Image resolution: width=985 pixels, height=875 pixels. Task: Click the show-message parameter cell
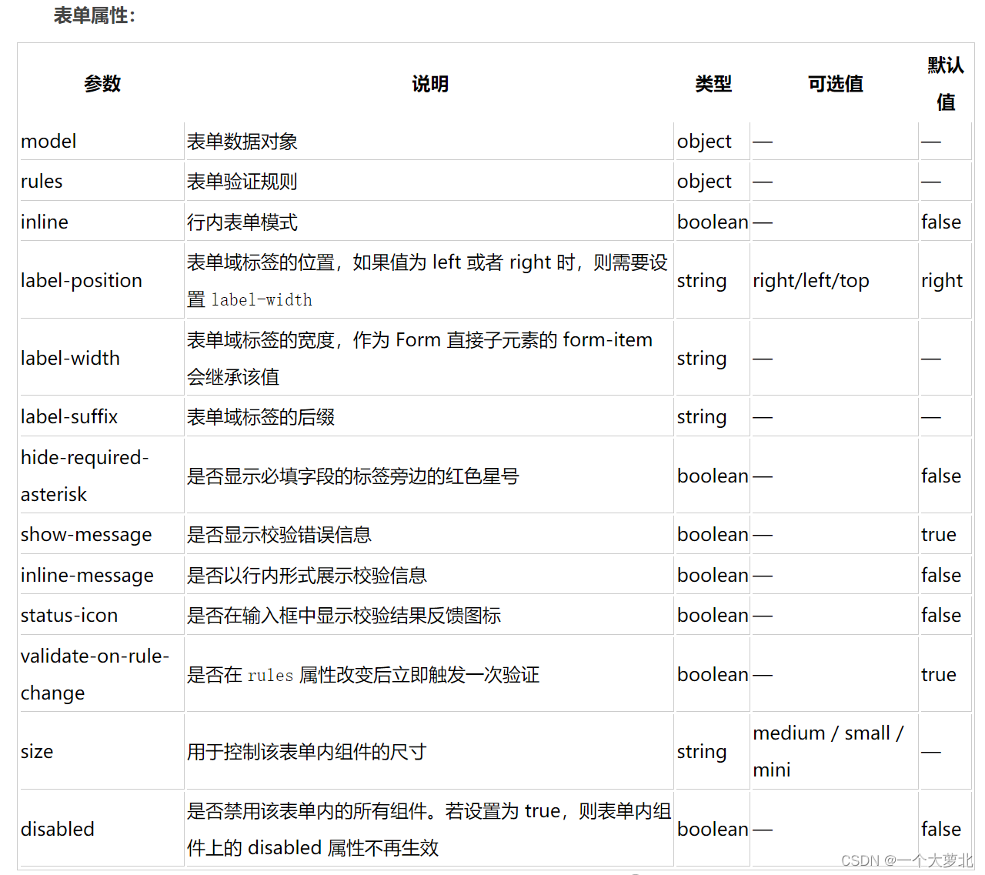(102, 535)
